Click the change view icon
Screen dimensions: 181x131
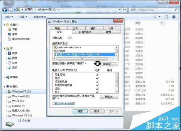click(155, 17)
